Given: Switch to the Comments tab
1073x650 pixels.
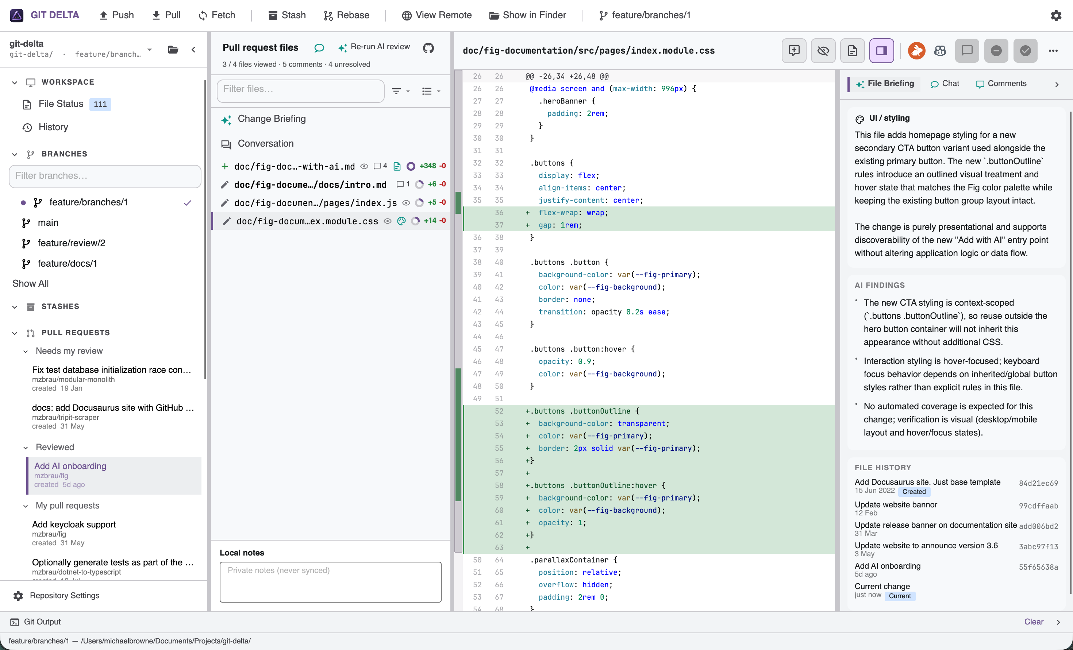Looking at the screenshot, I should click(1001, 84).
